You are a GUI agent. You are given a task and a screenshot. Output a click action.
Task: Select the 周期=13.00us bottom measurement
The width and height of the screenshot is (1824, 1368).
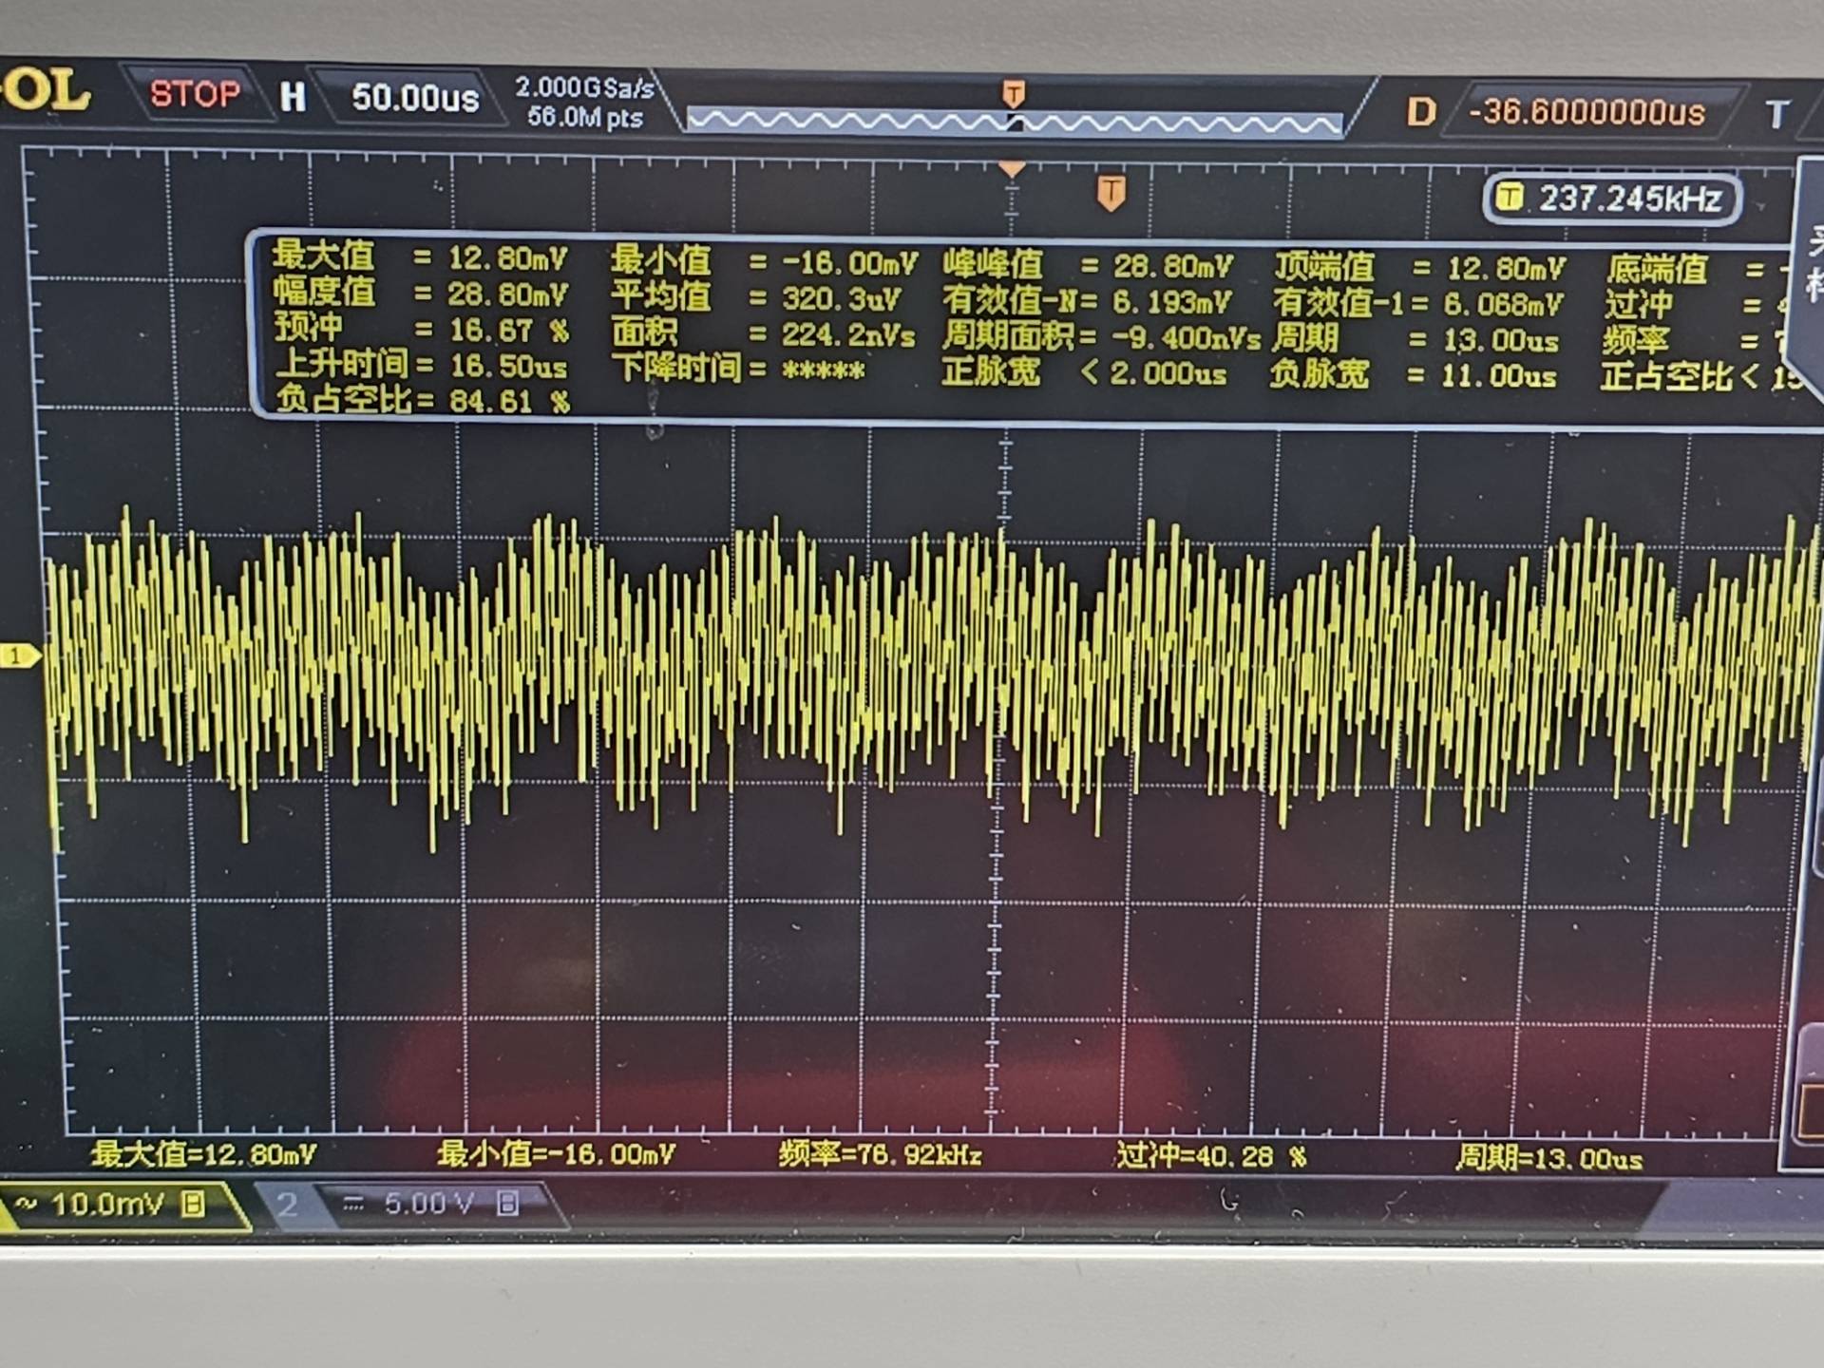pyautogui.click(x=1548, y=1159)
